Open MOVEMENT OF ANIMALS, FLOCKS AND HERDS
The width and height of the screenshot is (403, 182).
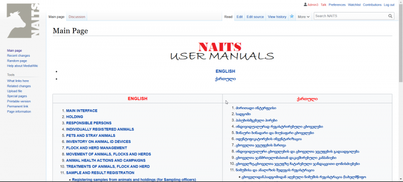[108, 154]
